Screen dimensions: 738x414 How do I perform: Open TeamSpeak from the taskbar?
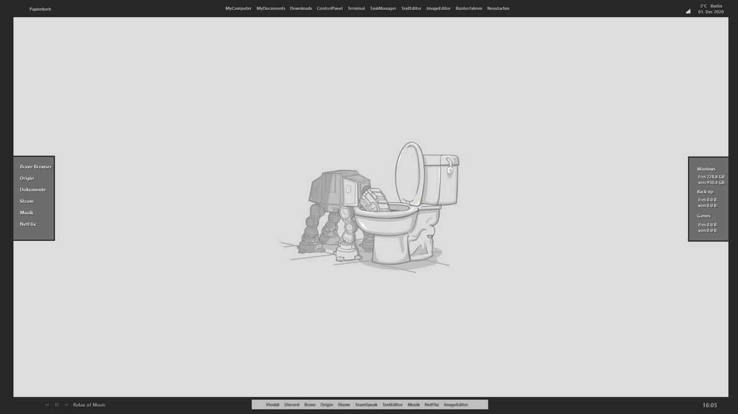(x=366, y=403)
